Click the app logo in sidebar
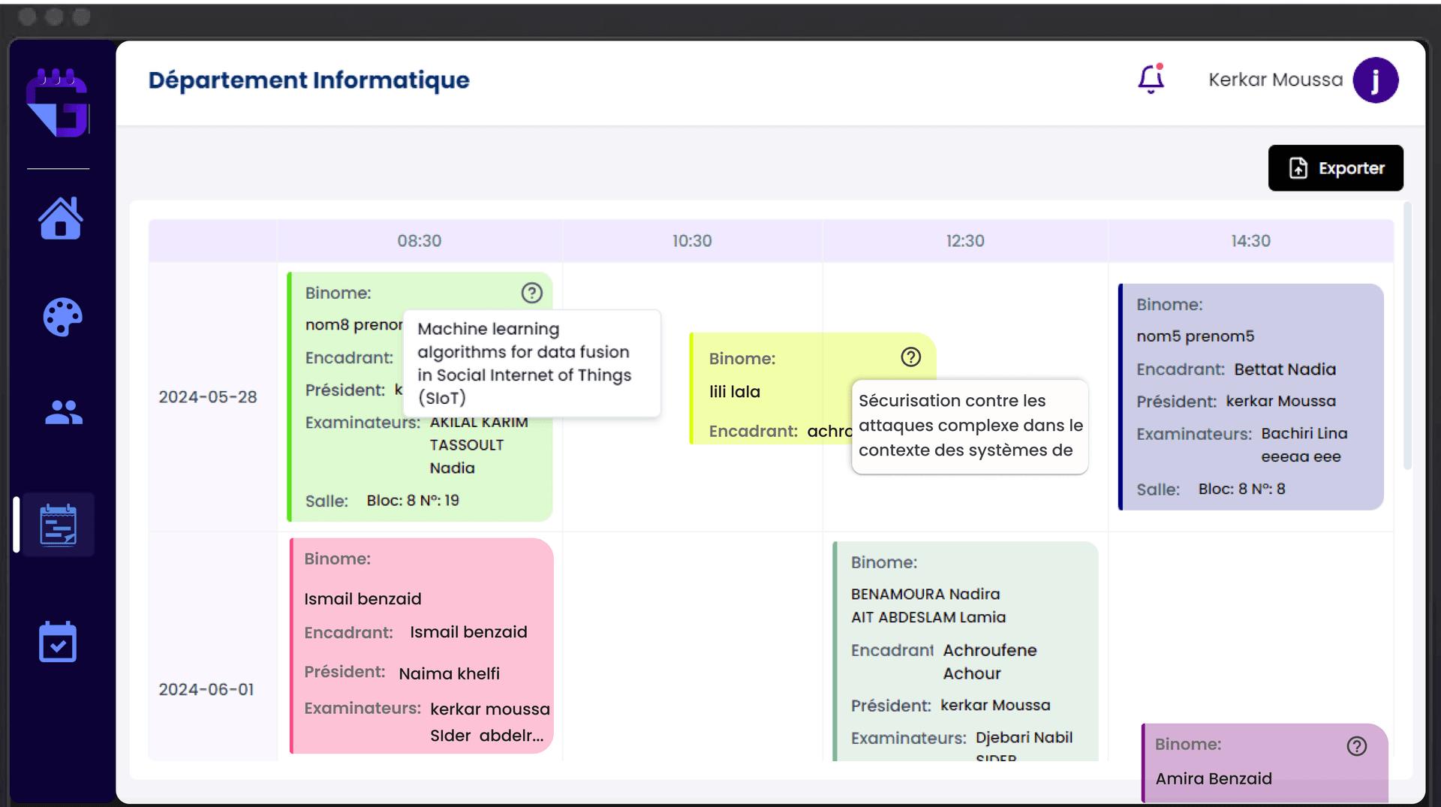The width and height of the screenshot is (1441, 807). (x=59, y=103)
